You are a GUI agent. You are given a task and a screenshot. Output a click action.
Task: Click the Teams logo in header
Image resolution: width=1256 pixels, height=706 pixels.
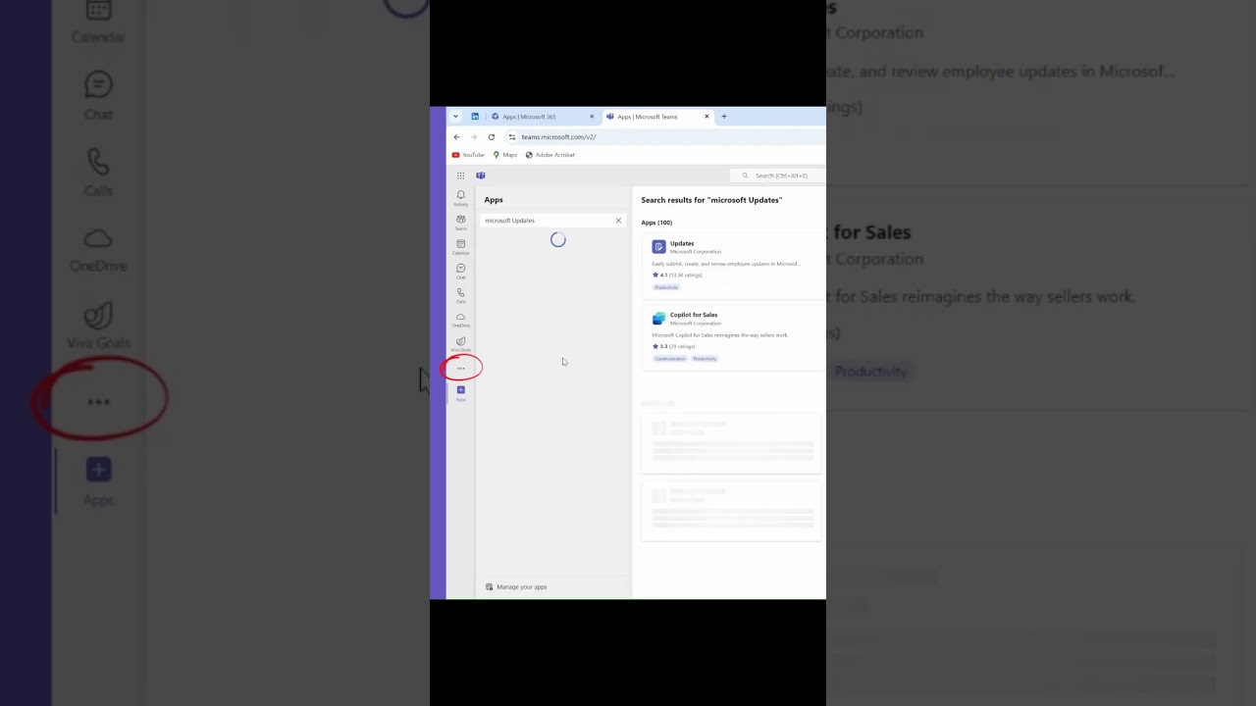coord(481,176)
